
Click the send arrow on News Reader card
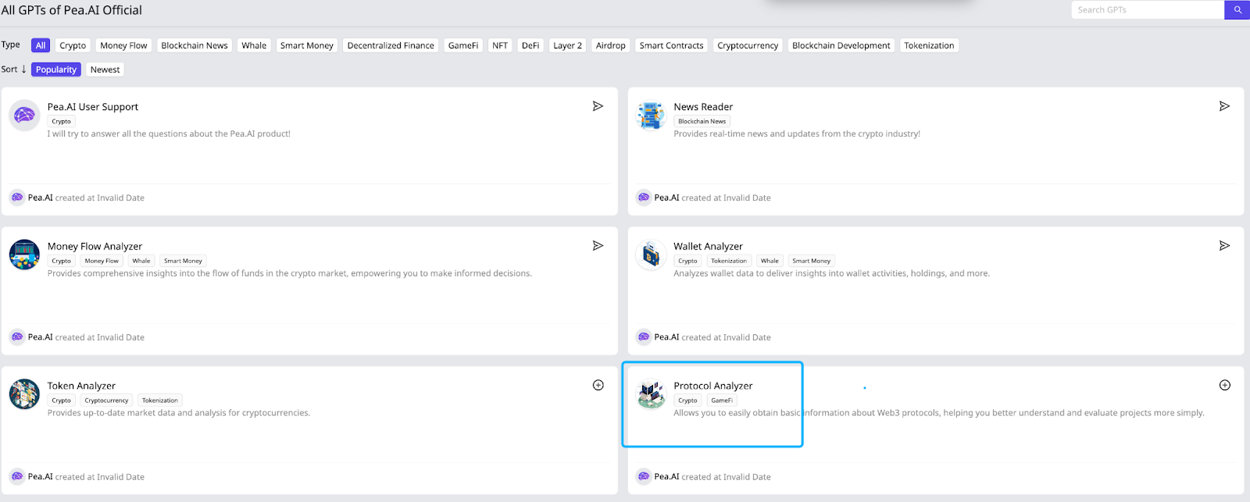click(x=1224, y=106)
